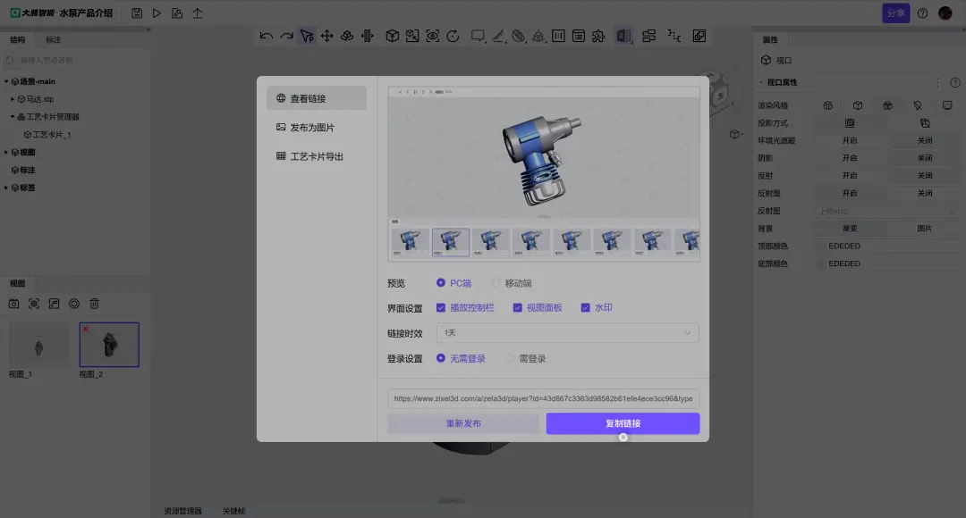Click the 复制链接 button
Viewport: 966px width, 518px height.
tap(622, 423)
